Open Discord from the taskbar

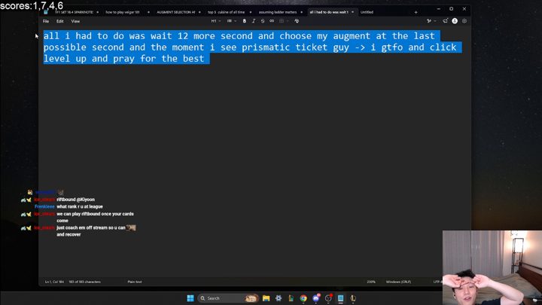(x=316, y=298)
